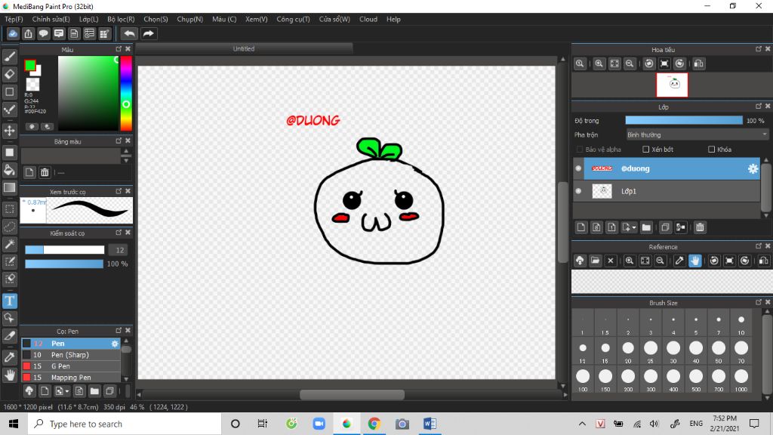The width and height of the screenshot is (773, 435).
Task: Open Google Chrome from the taskbar
Action: pyautogui.click(x=374, y=424)
